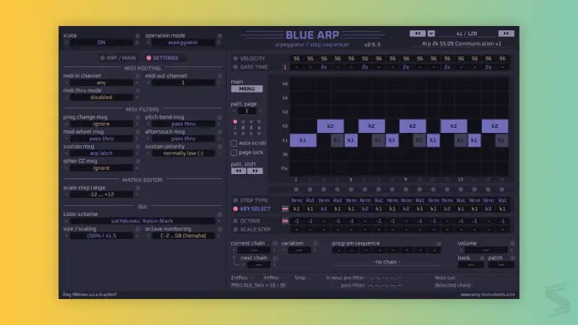
Task: Select the GATE TIME lane radio button
Action: click(236, 67)
